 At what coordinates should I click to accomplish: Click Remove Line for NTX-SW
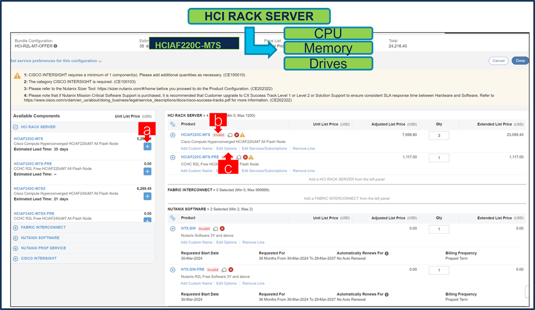[x=253, y=243]
